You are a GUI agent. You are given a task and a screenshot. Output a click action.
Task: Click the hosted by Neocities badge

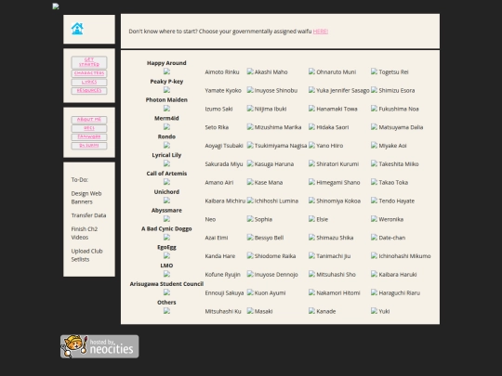coord(99,346)
